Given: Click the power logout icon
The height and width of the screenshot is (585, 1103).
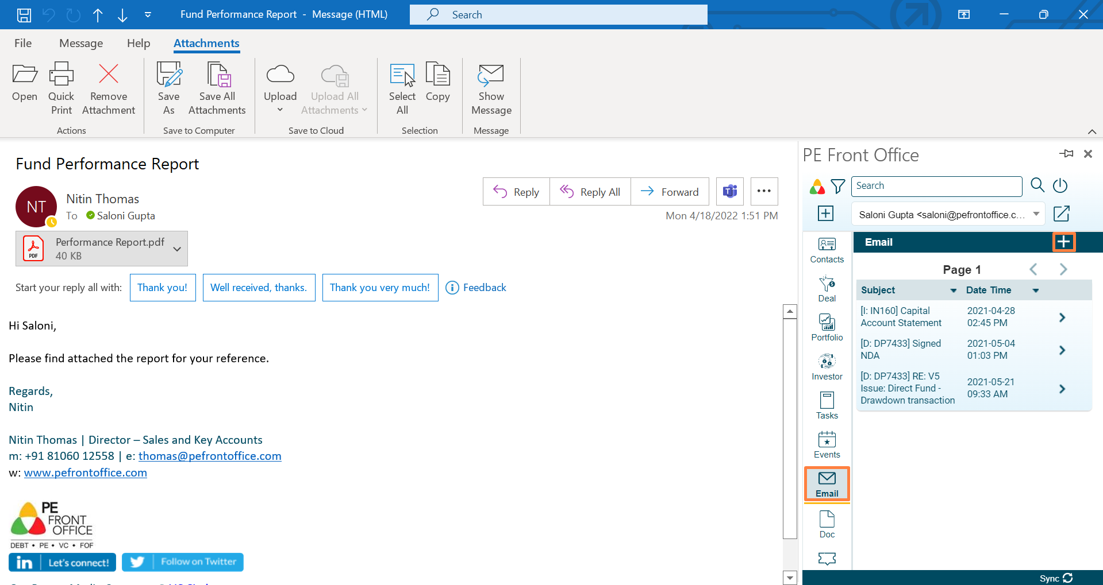Looking at the screenshot, I should coord(1060,185).
